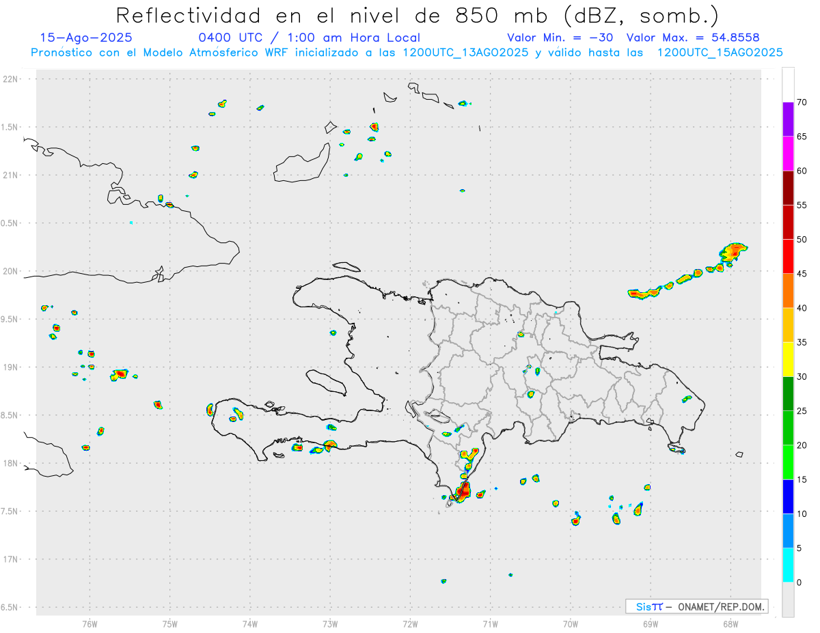Click the colorbar tick label 0
The height and width of the screenshot is (633, 820).
click(x=799, y=582)
